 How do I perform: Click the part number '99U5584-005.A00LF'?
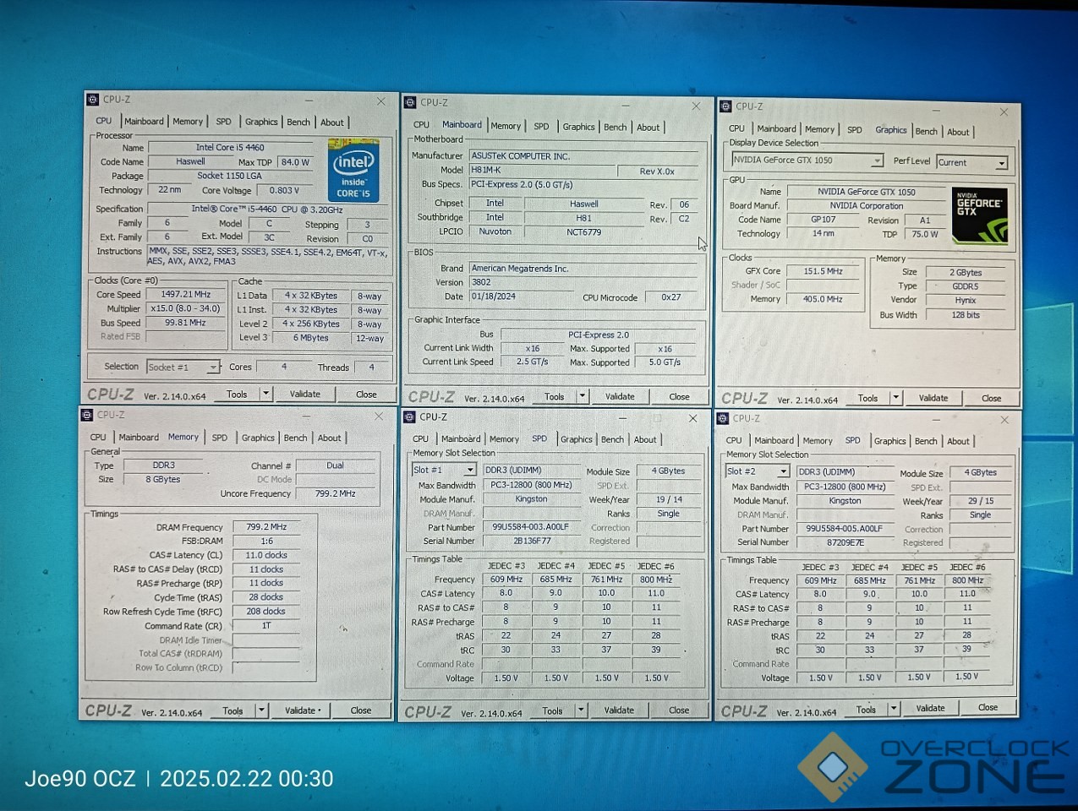(844, 529)
